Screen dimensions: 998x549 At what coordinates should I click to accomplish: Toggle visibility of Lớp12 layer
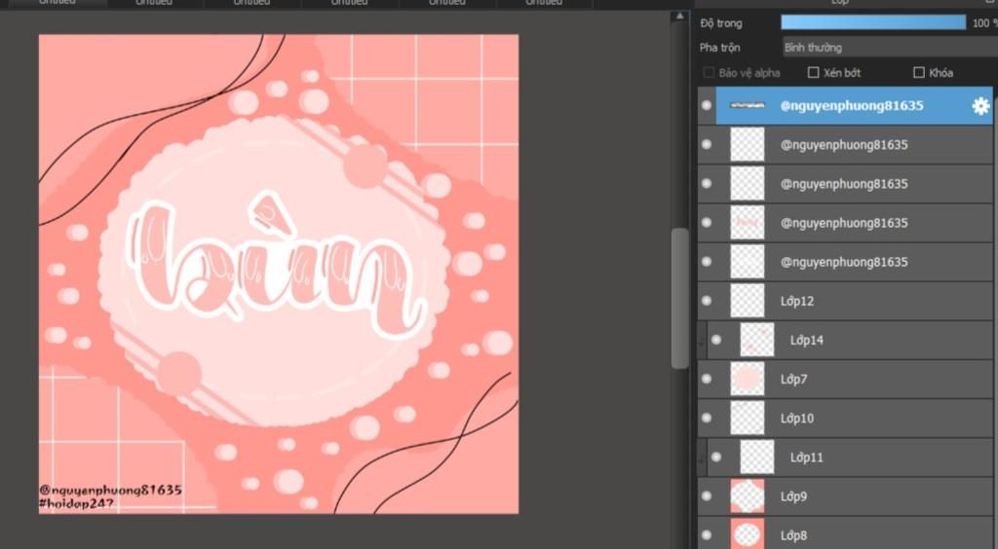(x=706, y=301)
